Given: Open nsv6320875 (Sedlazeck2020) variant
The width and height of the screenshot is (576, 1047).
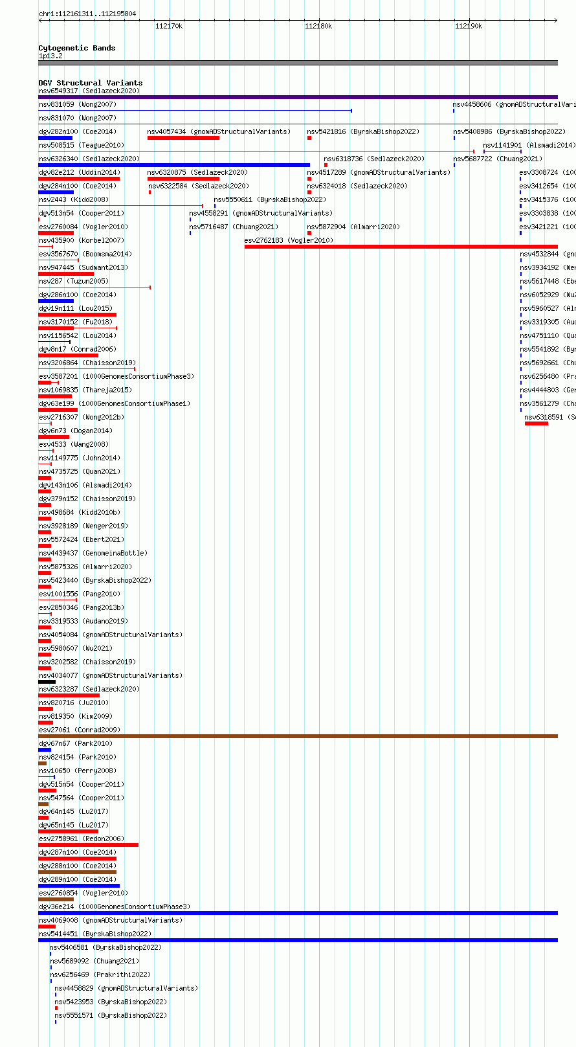Looking at the screenshot, I should click(197, 172).
